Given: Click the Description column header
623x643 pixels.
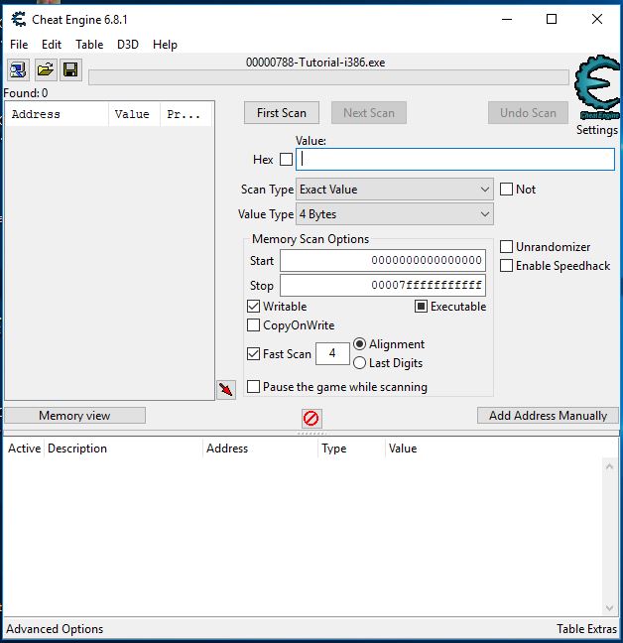Looking at the screenshot, I should click(x=123, y=449).
